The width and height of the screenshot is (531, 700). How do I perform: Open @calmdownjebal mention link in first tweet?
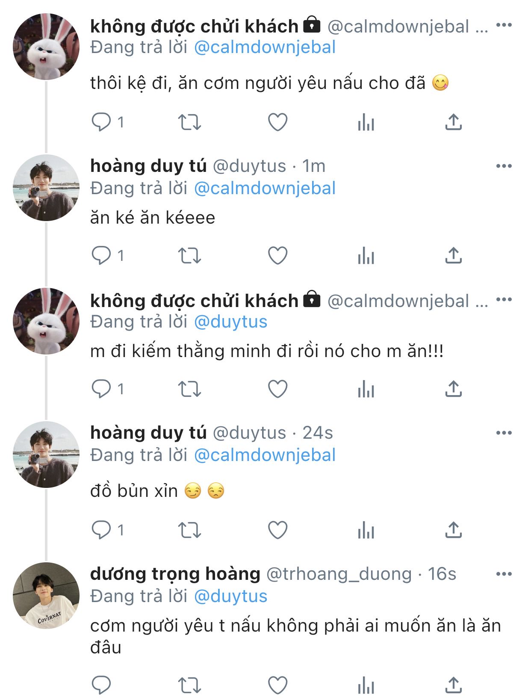(x=265, y=47)
